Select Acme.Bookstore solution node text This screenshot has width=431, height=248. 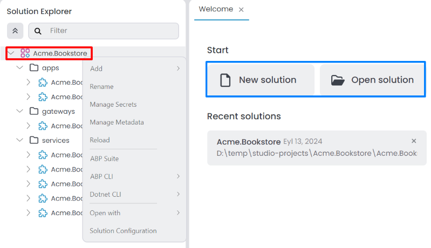pos(60,53)
